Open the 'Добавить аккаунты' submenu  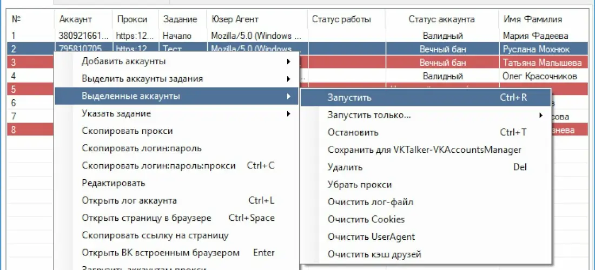pyautogui.click(x=177, y=62)
